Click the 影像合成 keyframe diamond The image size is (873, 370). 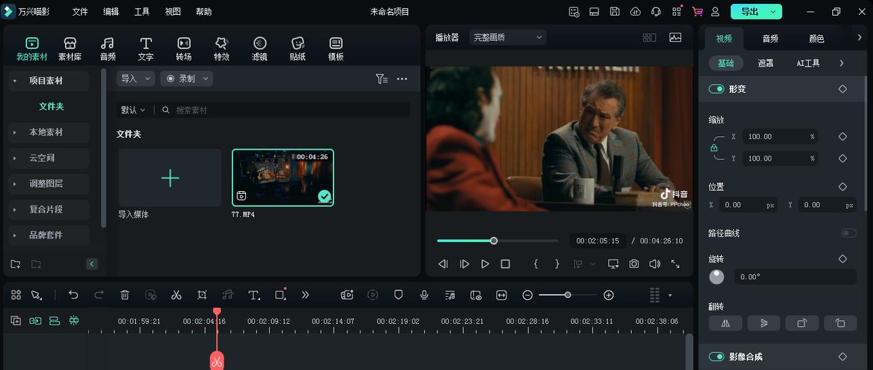tap(842, 356)
